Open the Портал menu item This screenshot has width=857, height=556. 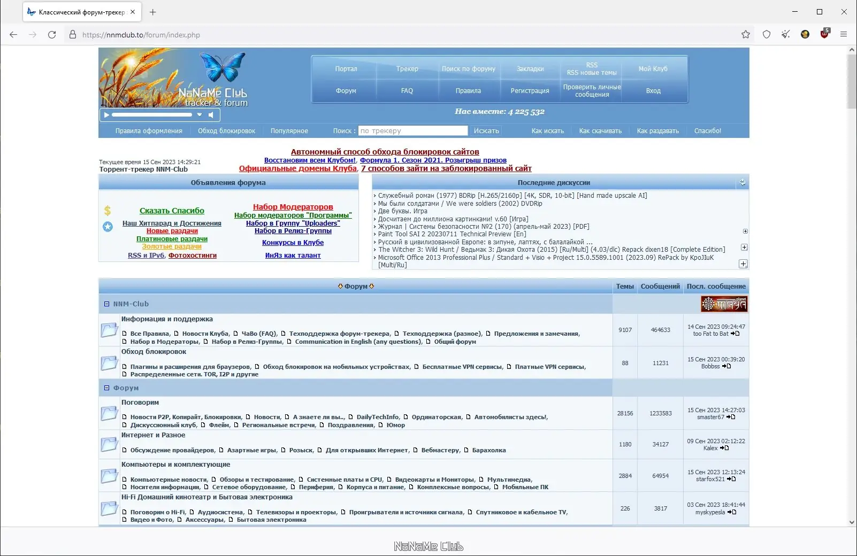point(346,69)
